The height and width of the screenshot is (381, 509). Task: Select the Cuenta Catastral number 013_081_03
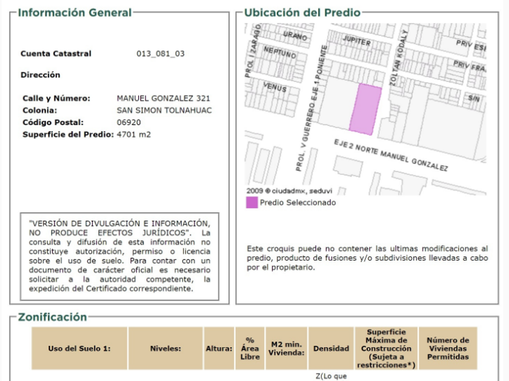click(x=161, y=54)
